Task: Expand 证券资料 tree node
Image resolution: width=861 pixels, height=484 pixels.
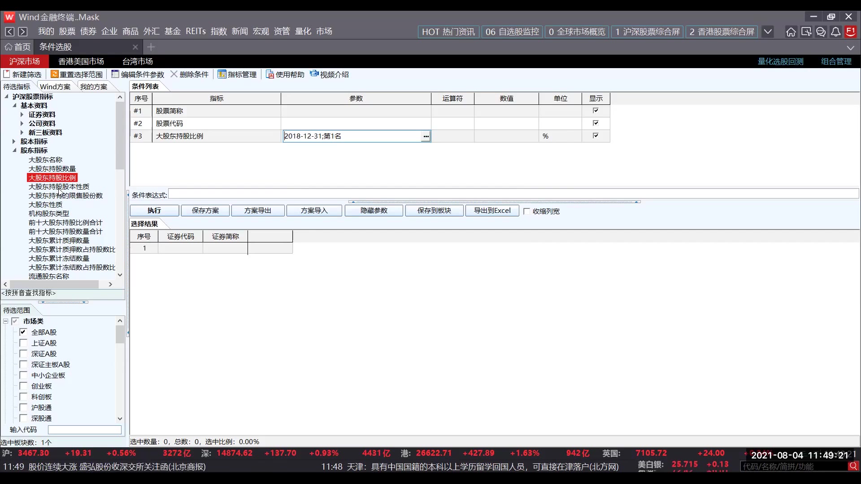Action: pyautogui.click(x=22, y=114)
